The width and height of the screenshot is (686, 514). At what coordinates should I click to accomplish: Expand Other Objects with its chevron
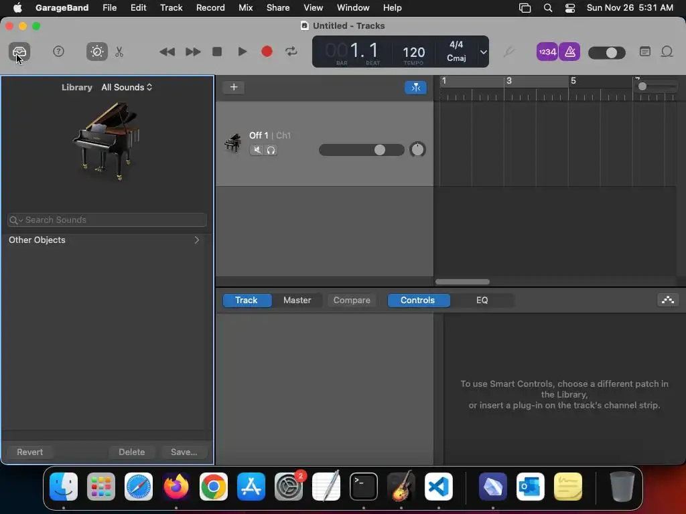point(197,240)
